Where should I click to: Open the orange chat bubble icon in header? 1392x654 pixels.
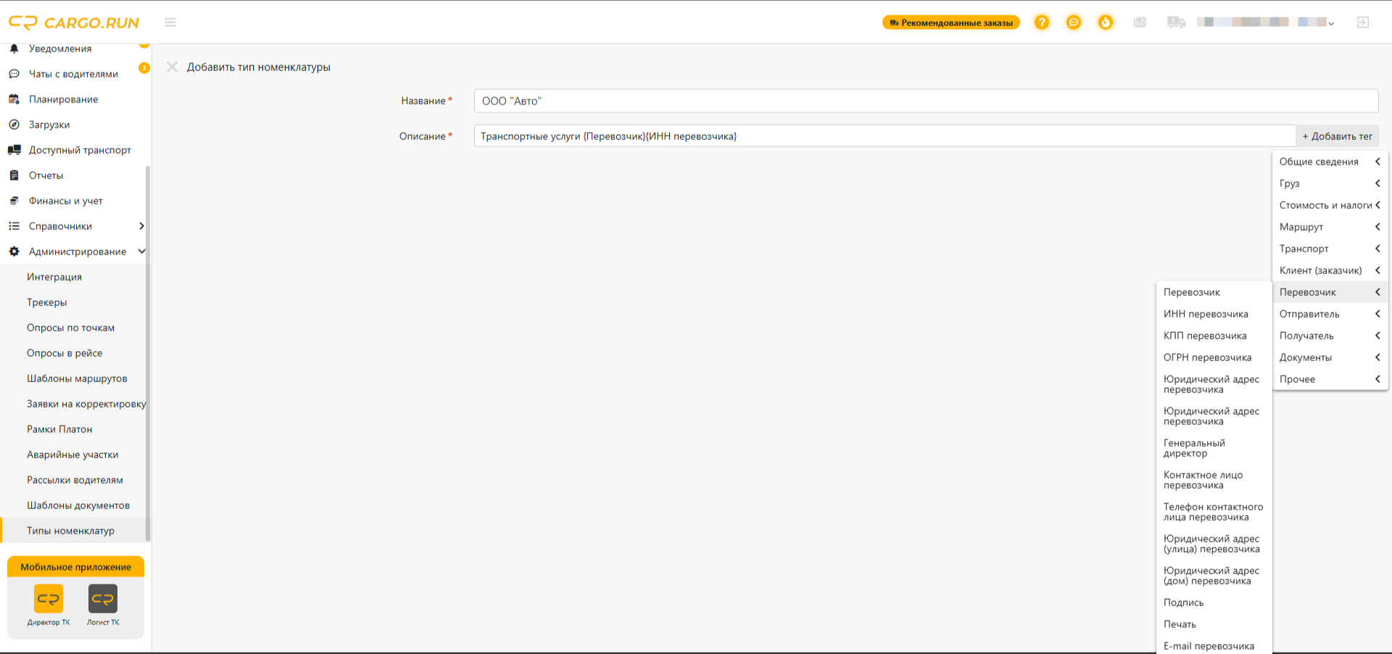pos(1074,22)
